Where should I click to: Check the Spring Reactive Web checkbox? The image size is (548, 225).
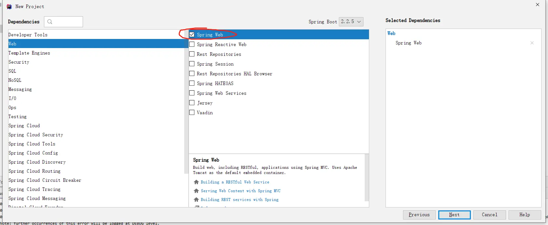192,44
